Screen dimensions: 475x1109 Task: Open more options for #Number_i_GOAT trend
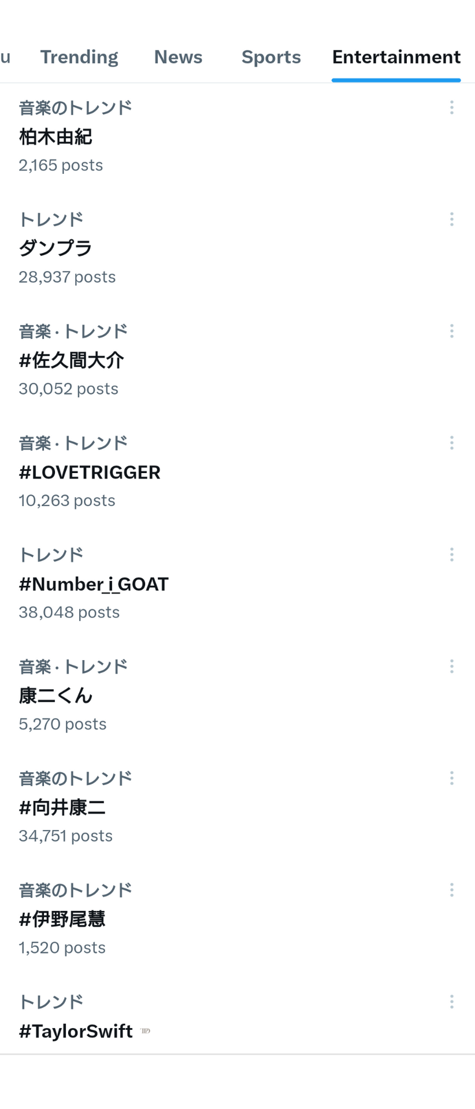(451, 554)
